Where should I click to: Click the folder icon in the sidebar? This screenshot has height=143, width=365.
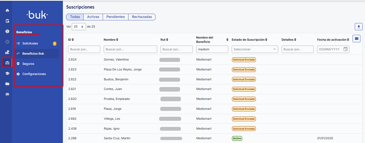click(x=7, y=84)
